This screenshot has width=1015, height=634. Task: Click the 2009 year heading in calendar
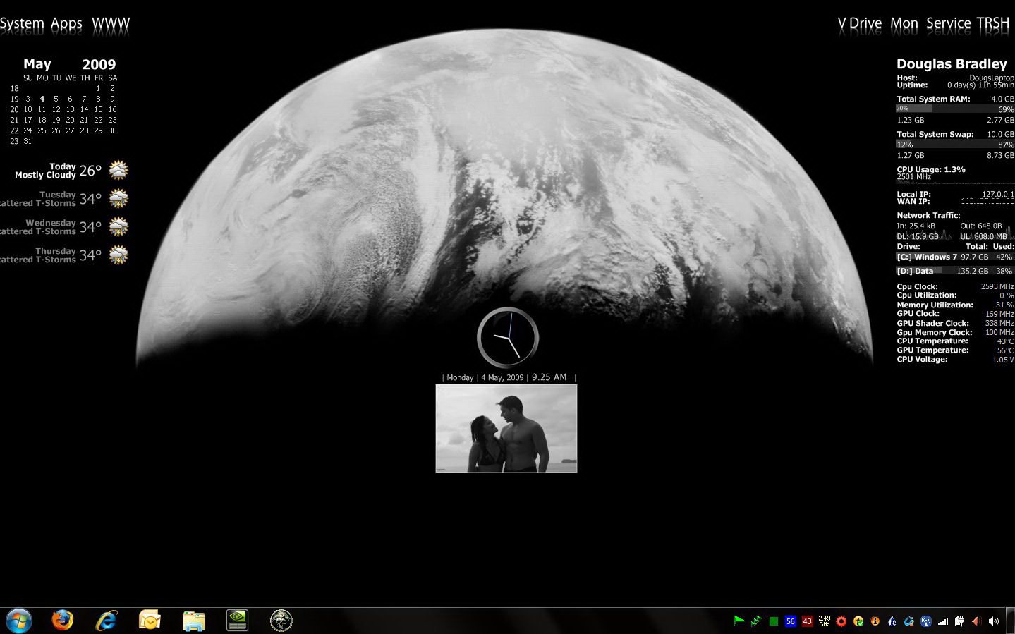click(x=99, y=64)
